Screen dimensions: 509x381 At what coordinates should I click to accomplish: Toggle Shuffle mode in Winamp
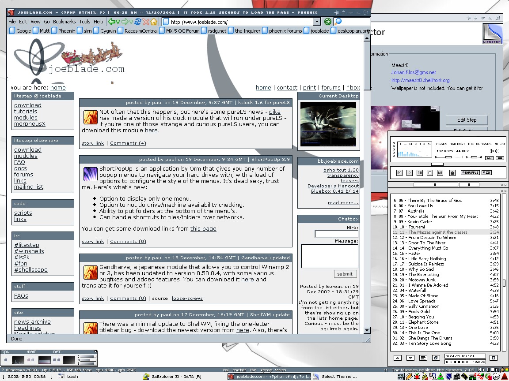point(470,173)
